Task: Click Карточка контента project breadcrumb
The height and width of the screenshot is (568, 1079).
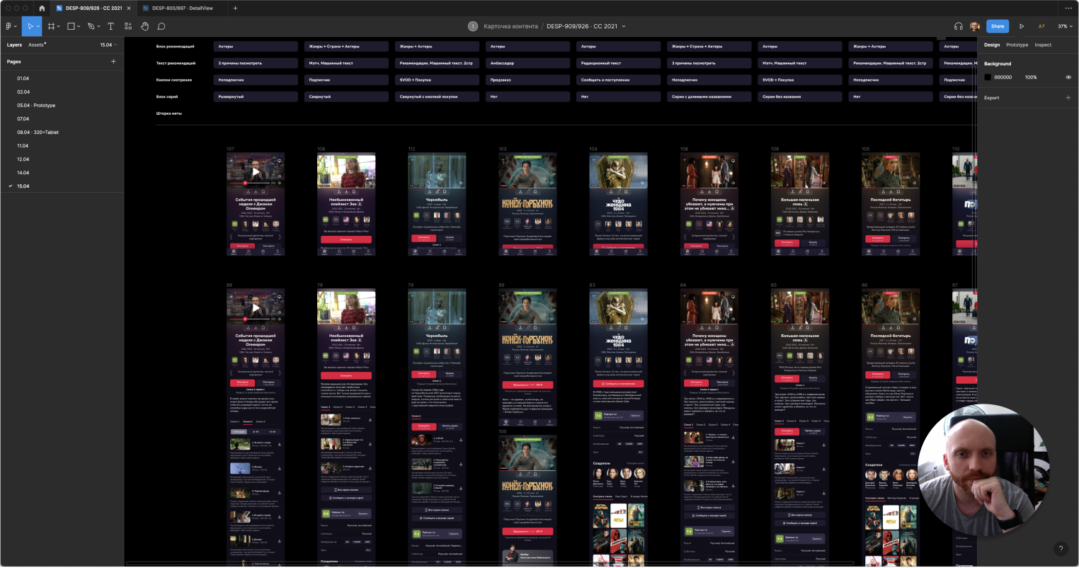Action: 510,26
